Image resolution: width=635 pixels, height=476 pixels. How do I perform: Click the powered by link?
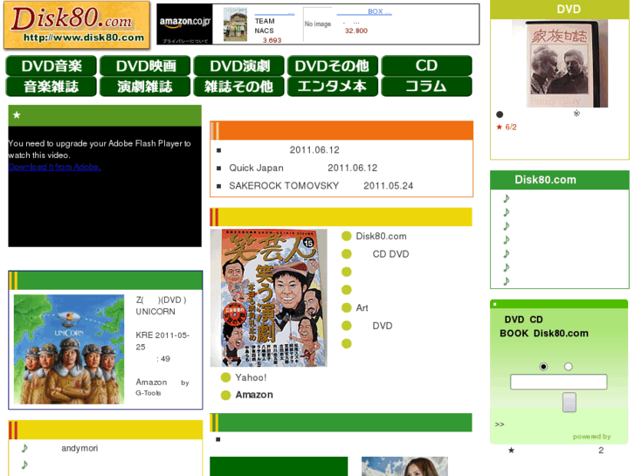591,437
